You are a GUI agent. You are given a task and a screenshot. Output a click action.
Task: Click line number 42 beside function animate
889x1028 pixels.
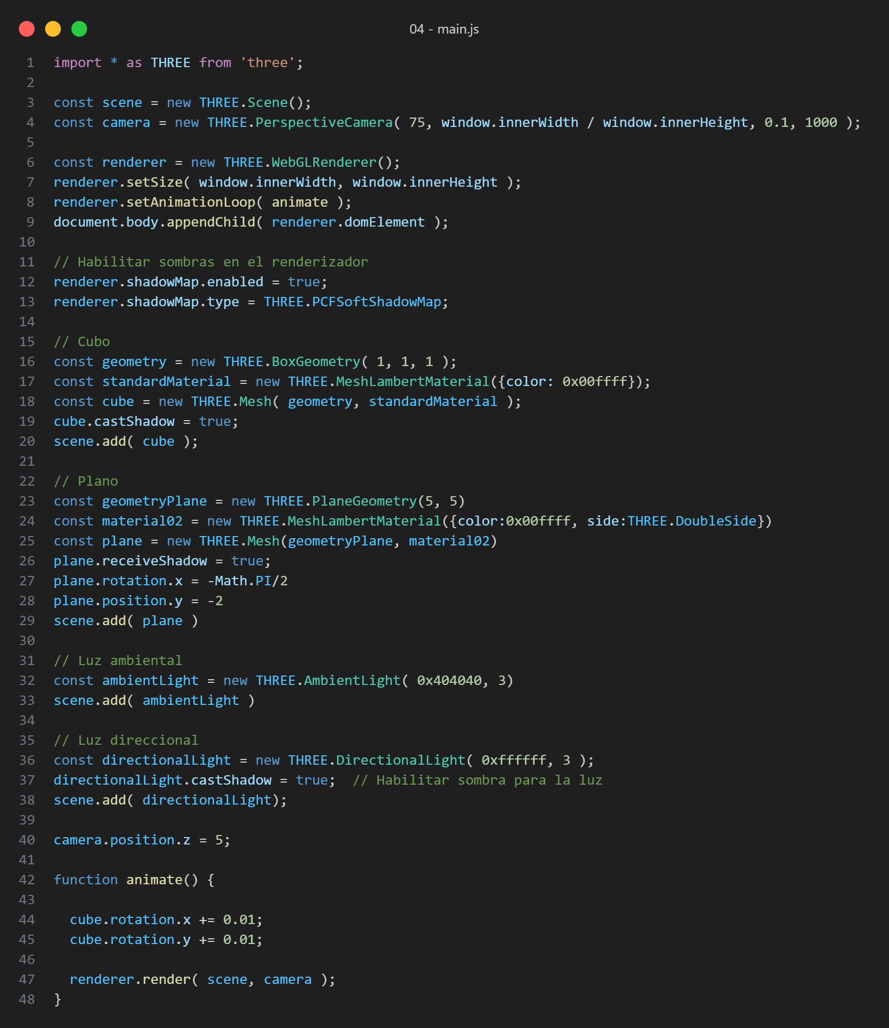tap(27, 880)
